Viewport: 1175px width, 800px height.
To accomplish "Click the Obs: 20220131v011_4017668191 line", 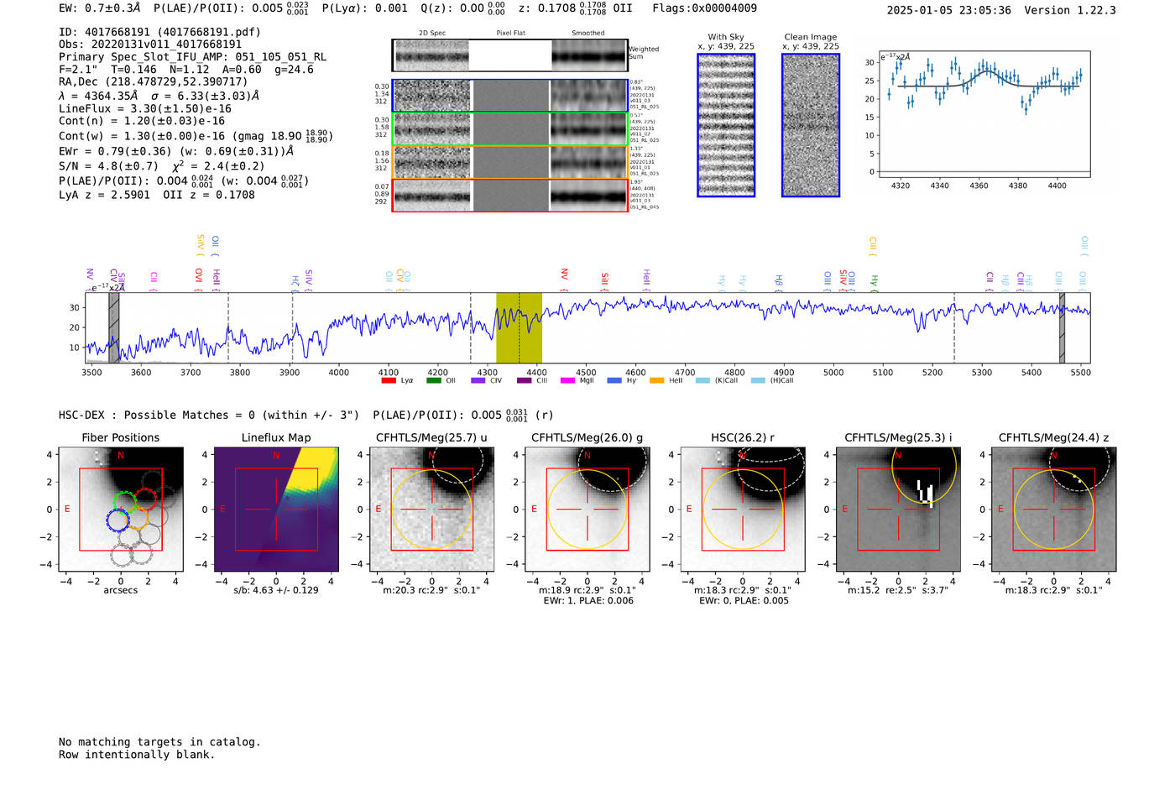I will click(x=150, y=44).
